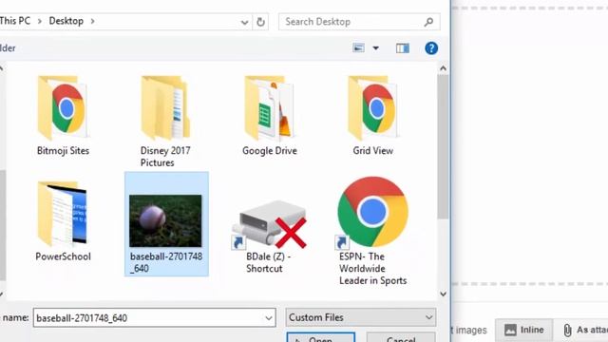
Task: Click the file list scroll down arrow
Action: [444, 294]
